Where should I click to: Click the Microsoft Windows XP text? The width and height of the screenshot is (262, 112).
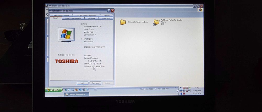click(92, 27)
